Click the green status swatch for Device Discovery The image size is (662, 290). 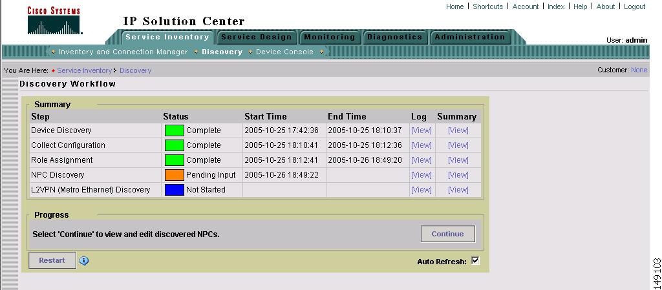pos(175,130)
